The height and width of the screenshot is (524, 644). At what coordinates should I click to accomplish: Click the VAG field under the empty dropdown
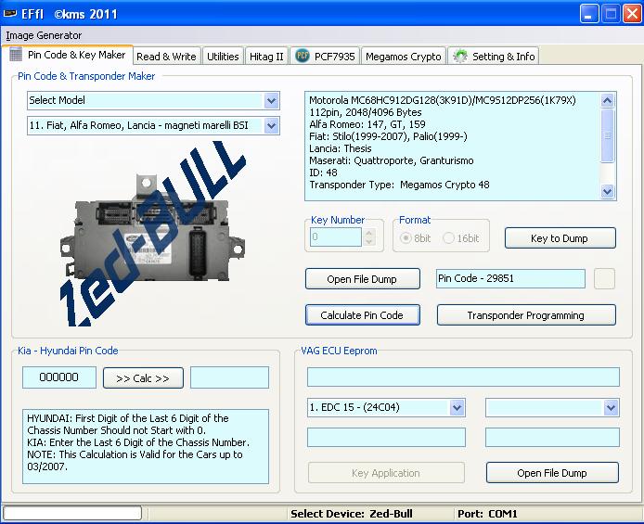[x=552, y=437]
